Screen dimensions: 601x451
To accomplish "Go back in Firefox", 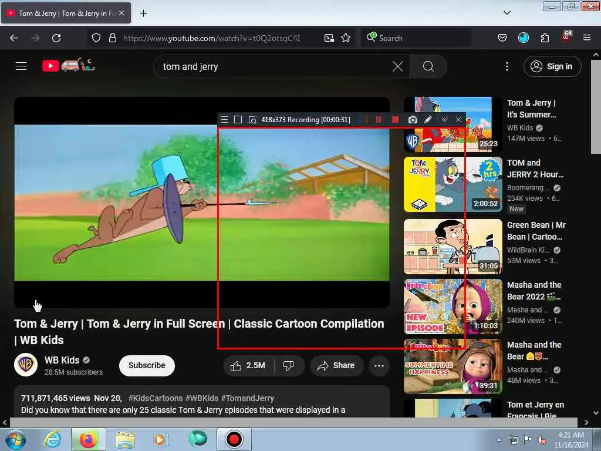I will 14,38.
